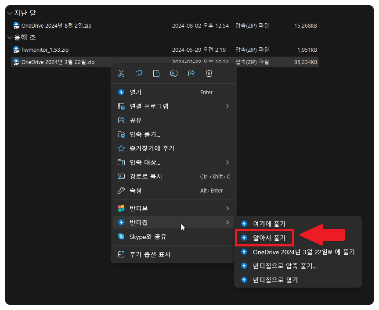Image resolution: width=379 pixels, height=310 pixels.
Task: Click the Delete trash can icon
Action: (x=209, y=73)
